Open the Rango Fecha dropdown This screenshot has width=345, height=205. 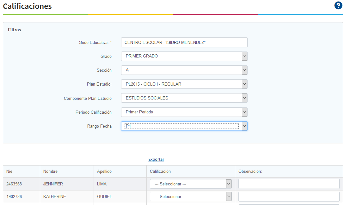(x=184, y=126)
